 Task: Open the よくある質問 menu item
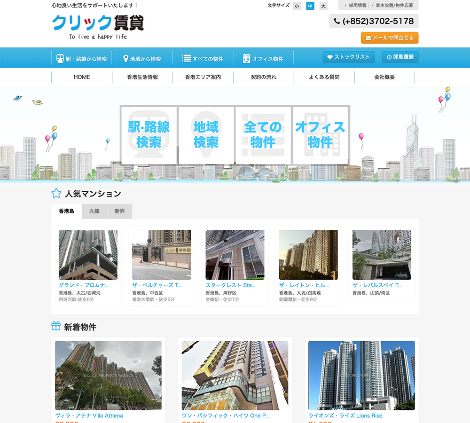(x=324, y=77)
